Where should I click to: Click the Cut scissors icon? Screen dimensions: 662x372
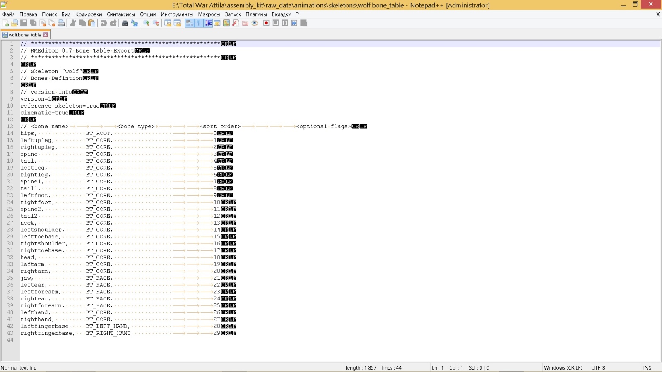click(73, 23)
